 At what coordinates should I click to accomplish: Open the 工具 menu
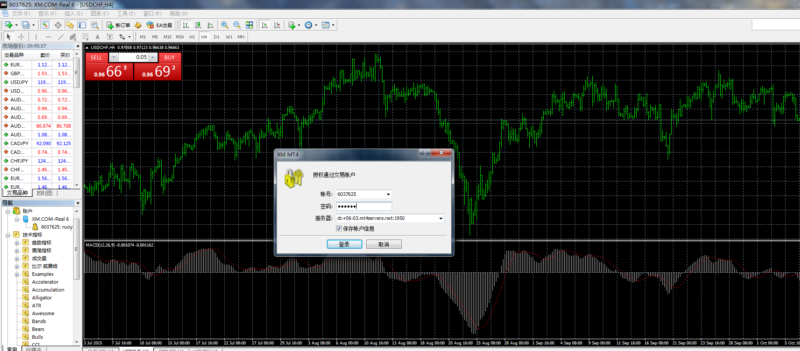pyautogui.click(x=126, y=14)
